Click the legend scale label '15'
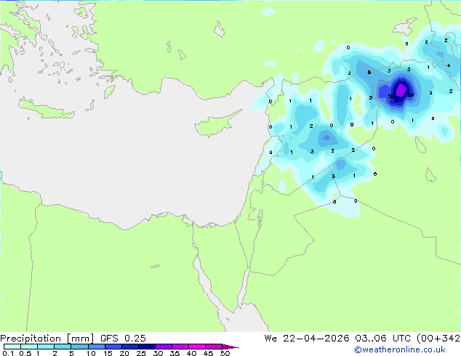This screenshot has height=356, width=461. point(108,353)
